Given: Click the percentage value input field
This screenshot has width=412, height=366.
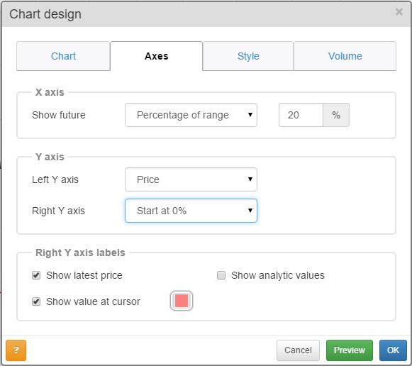Looking at the screenshot, I should [301, 115].
